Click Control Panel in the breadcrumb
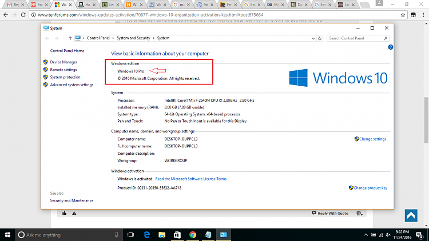The height and width of the screenshot is (241, 429). [98, 38]
